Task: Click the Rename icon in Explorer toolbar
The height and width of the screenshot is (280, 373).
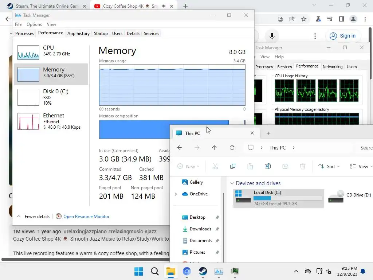Action: [268, 166]
